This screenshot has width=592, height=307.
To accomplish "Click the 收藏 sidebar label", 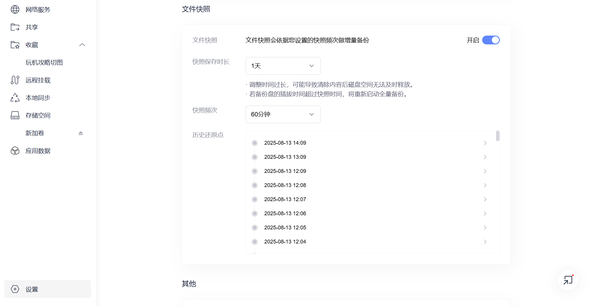I will (32, 45).
